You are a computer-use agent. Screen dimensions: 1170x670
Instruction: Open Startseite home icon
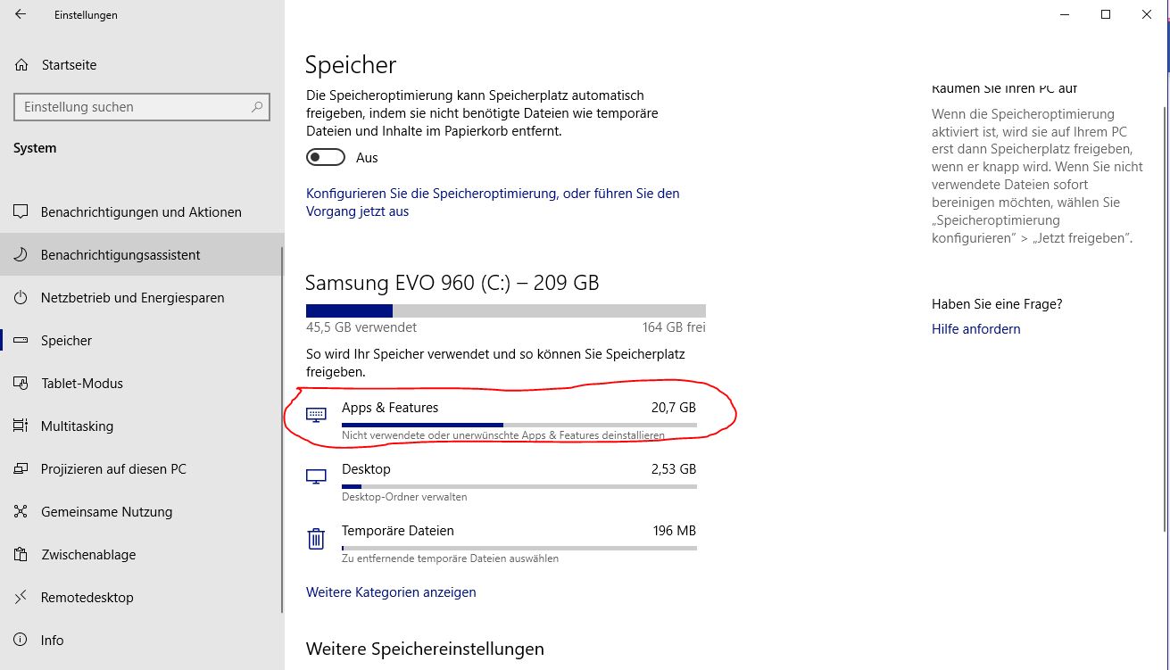click(21, 65)
